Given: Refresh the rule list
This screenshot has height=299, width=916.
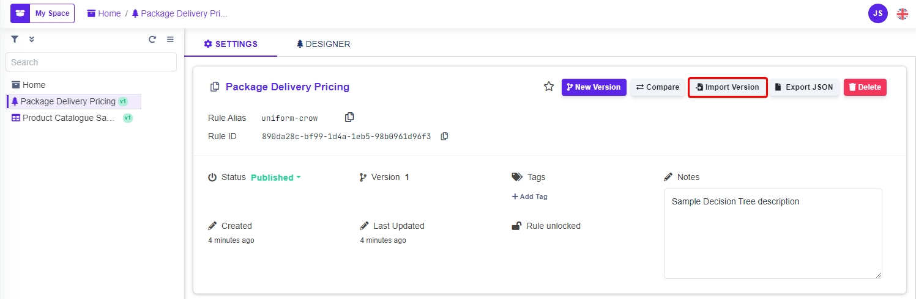Looking at the screenshot, I should [x=152, y=39].
